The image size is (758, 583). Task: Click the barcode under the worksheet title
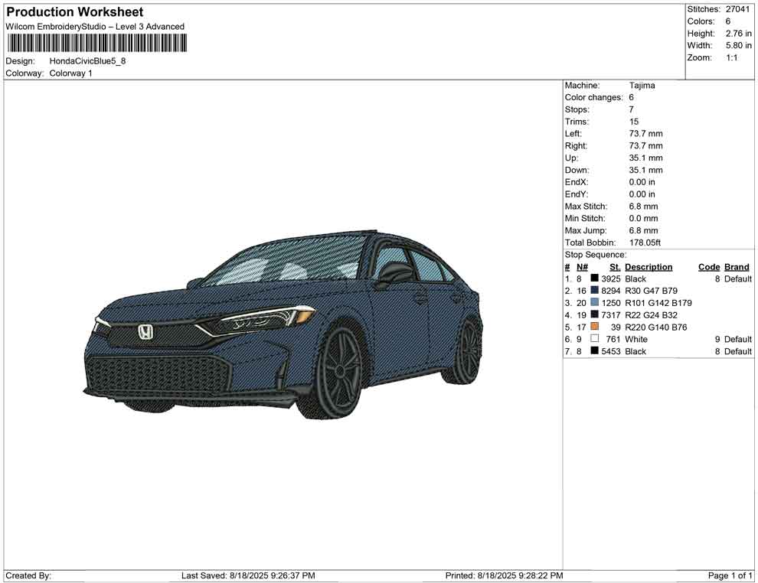(x=96, y=43)
